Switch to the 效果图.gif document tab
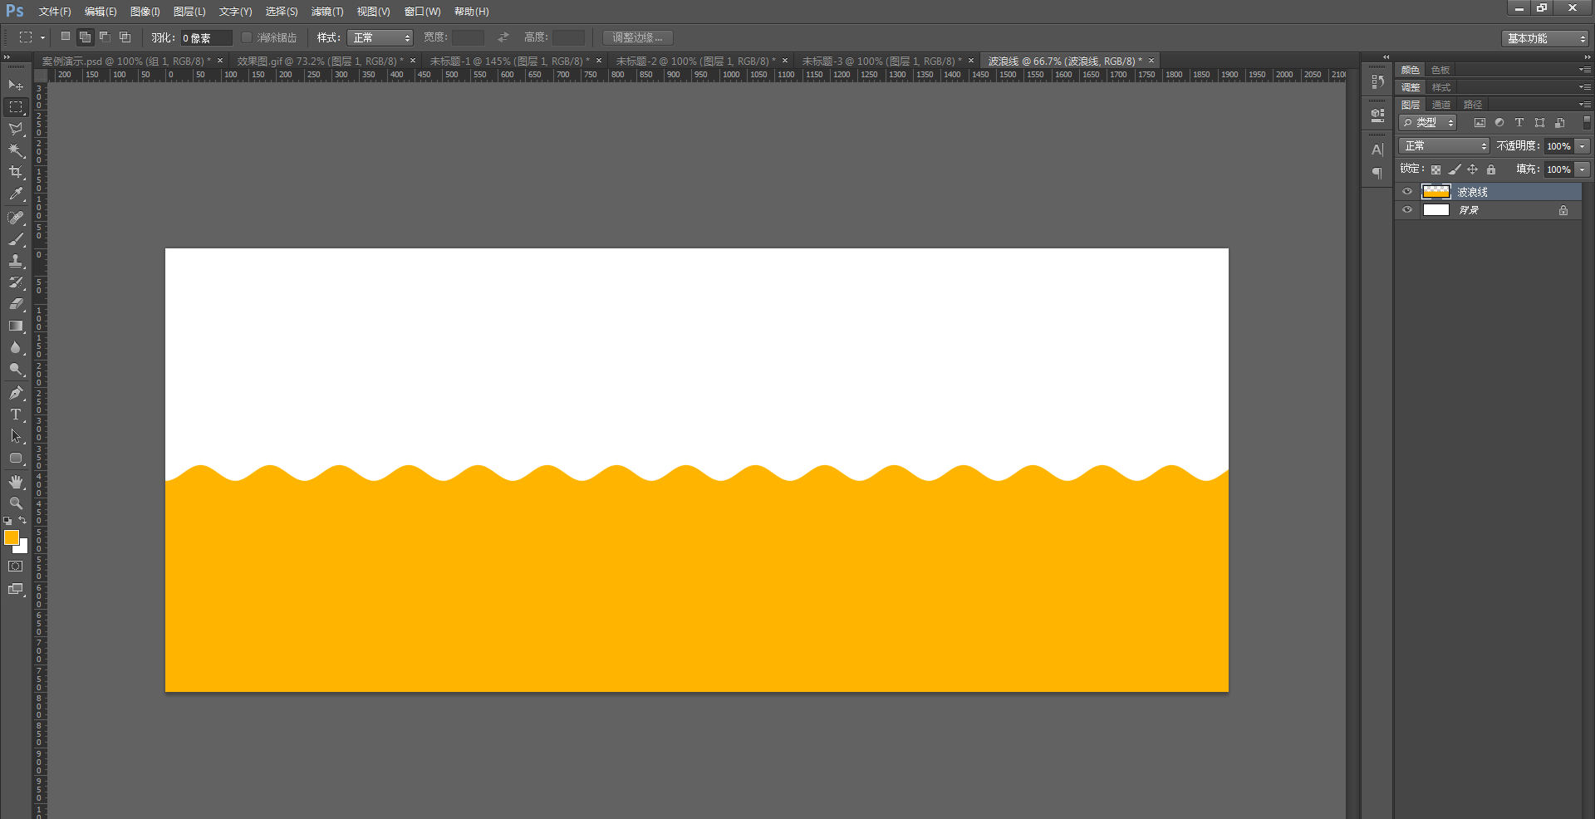This screenshot has width=1595, height=819. 319,61
